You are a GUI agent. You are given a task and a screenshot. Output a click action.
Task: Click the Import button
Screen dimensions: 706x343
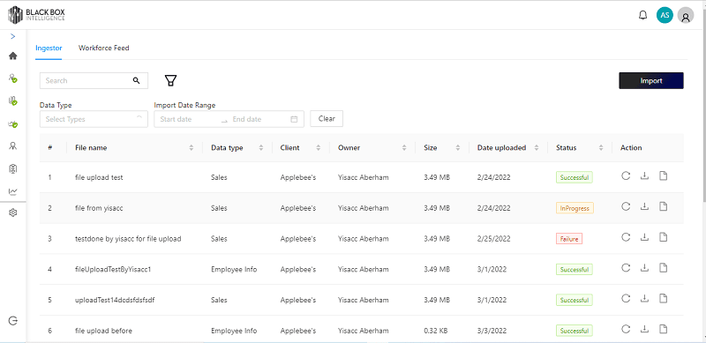point(651,80)
